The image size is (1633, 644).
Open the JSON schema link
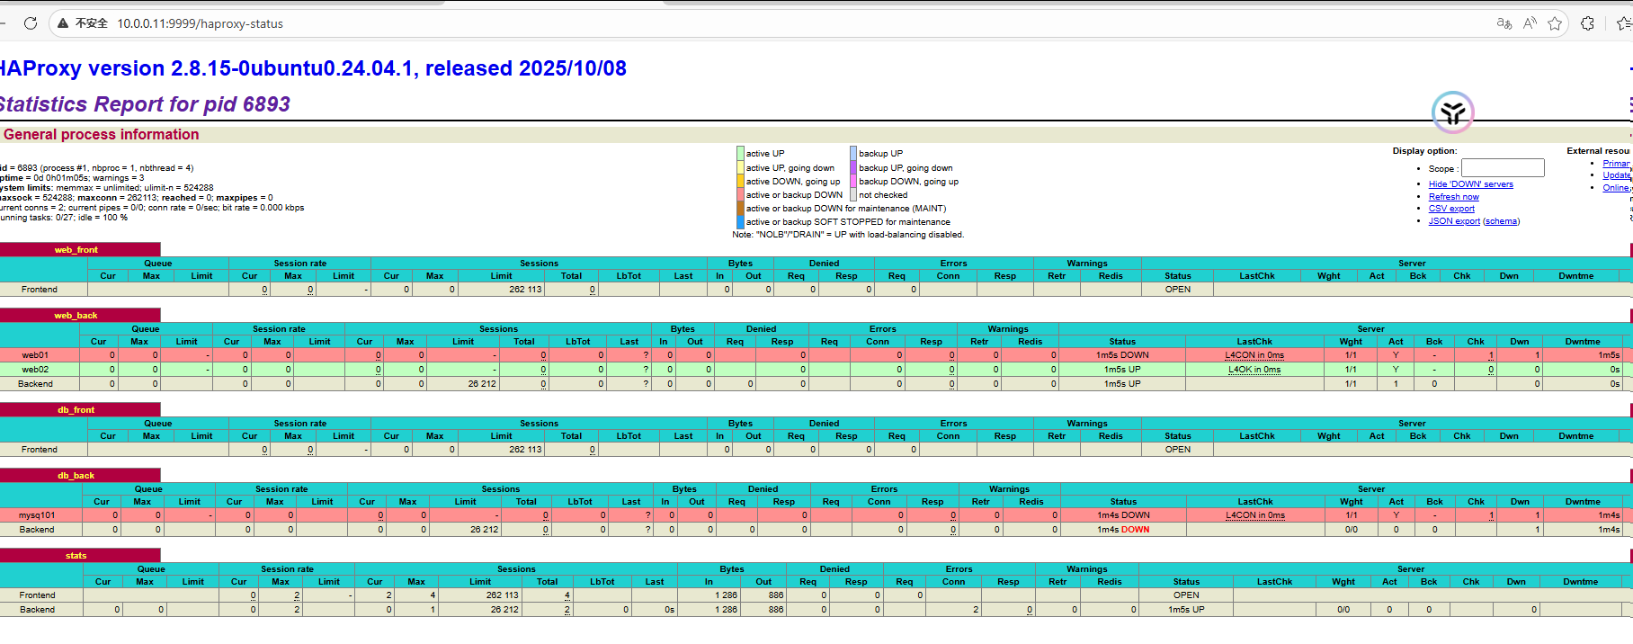[x=1502, y=221]
